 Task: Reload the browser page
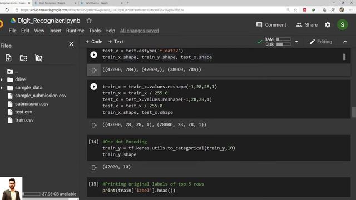[7, 10]
